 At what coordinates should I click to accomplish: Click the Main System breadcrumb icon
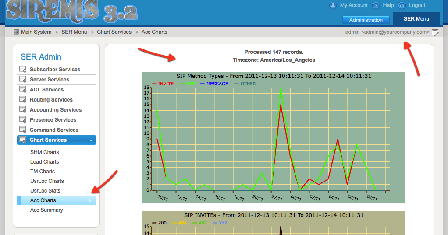16,32
